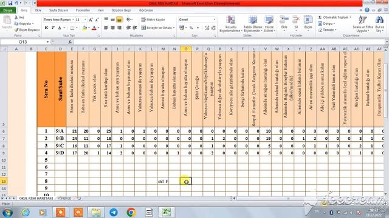Select the OKUL RİSK HARİTASI sheet tab
389x218 pixels.
pyautogui.click(x=36, y=199)
